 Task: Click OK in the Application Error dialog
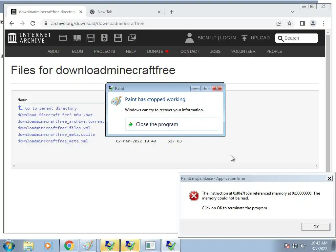click(316, 227)
